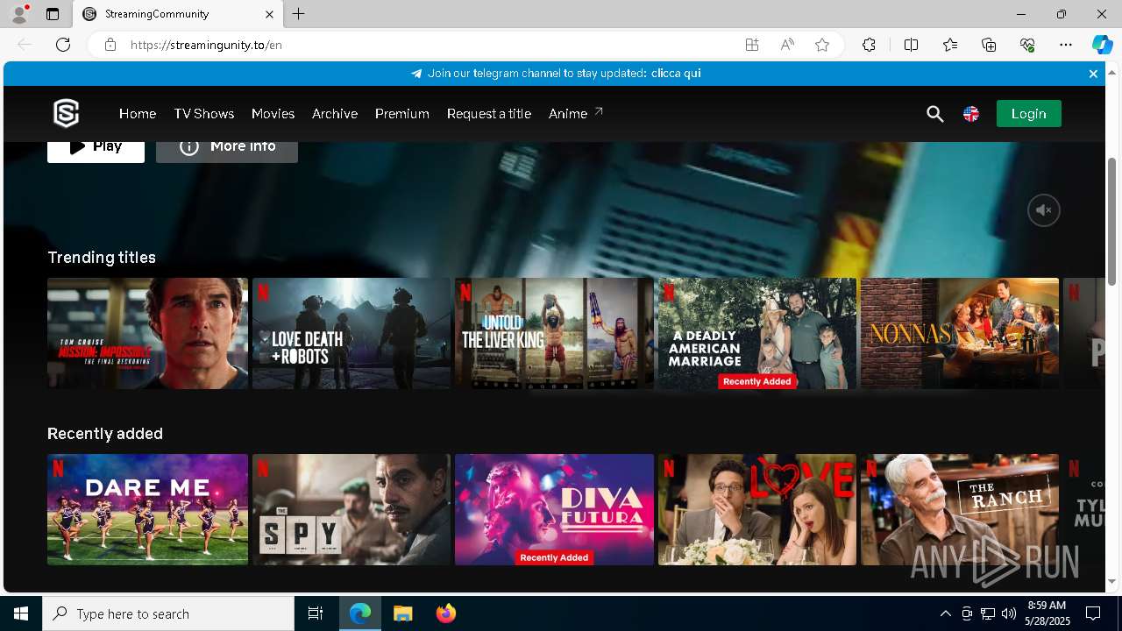Open the Anime external link
Screen dimensions: 1122x631
pos(575,113)
